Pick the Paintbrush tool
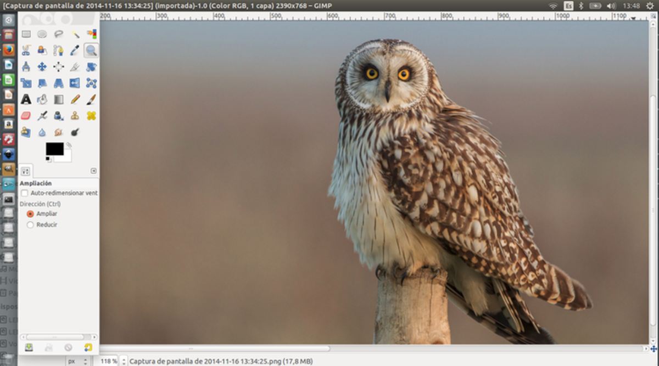The width and height of the screenshot is (659, 366). [x=91, y=99]
